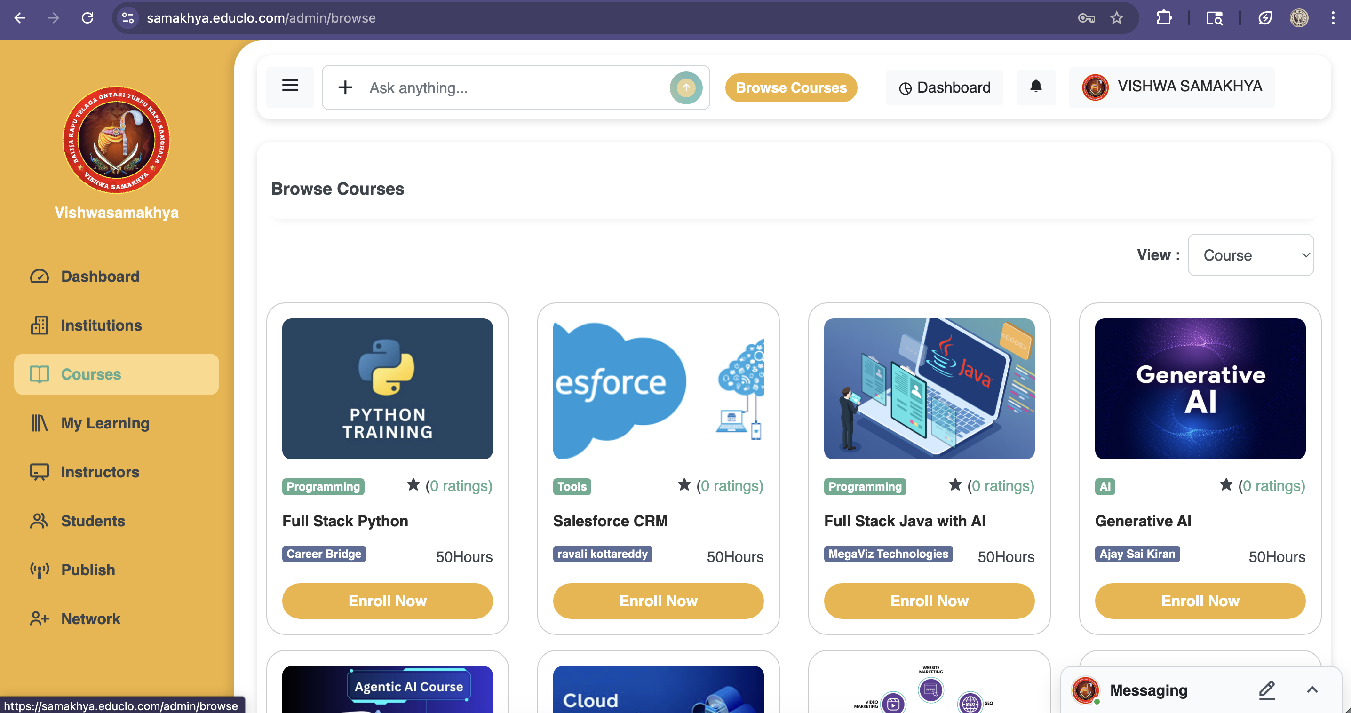Click the My Learning library icon
The width and height of the screenshot is (1351, 713).
[x=40, y=422]
